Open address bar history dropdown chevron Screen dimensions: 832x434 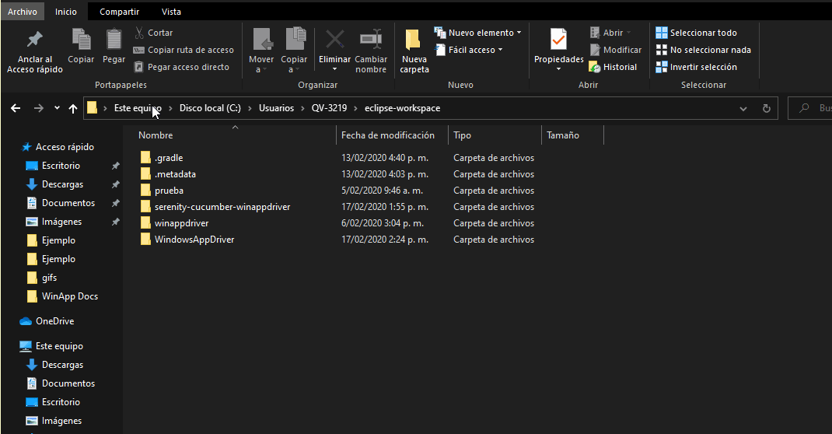(743, 109)
